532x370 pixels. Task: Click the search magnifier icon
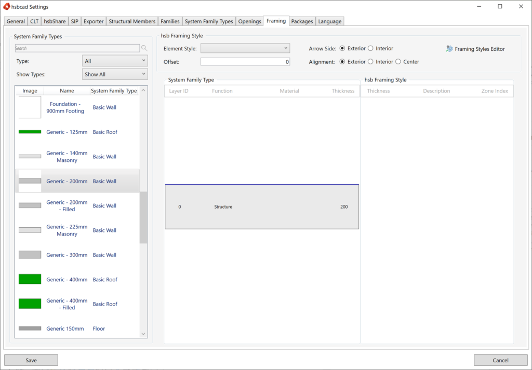click(x=144, y=48)
